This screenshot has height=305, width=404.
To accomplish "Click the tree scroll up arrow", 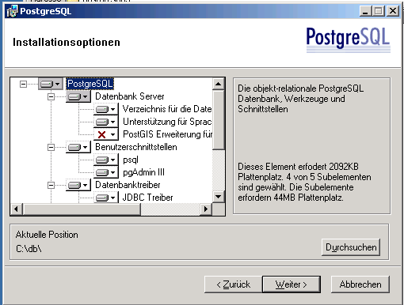I will pyautogui.click(x=219, y=84).
